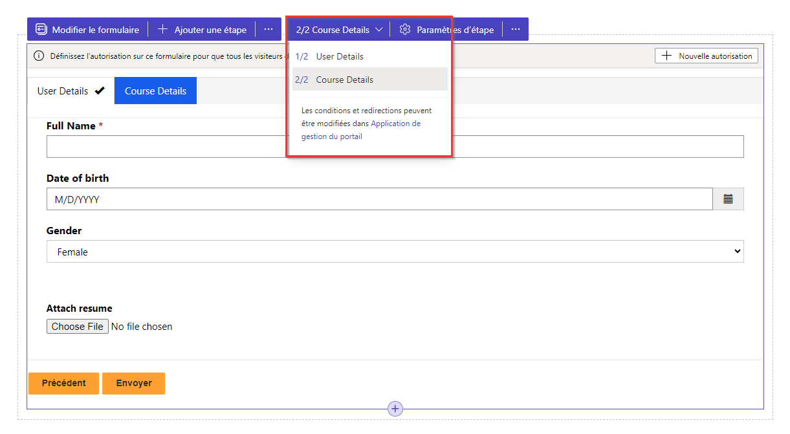Open Paramètres d'étape settings

pyautogui.click(x=446, y=29)
